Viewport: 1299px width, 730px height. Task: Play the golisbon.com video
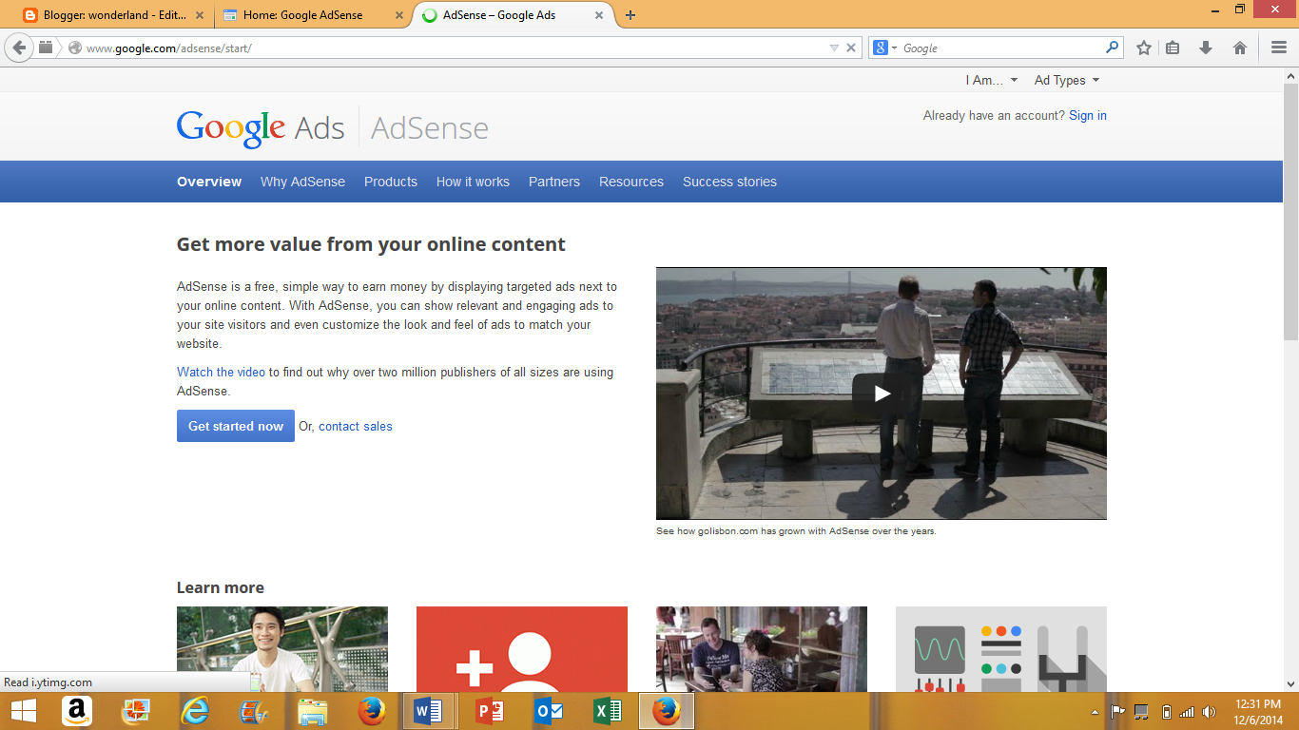tap(882, 392)
